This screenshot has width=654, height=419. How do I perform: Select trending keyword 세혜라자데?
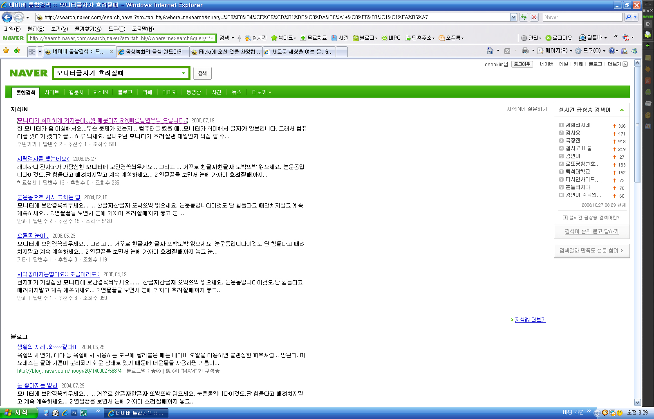[x=578, y=125]
